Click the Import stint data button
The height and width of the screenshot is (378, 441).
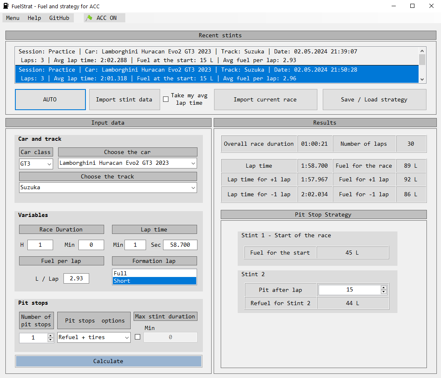[x=124, y=99]
